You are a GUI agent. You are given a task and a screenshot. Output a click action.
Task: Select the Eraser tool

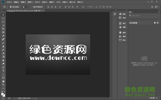coord(3,53)
